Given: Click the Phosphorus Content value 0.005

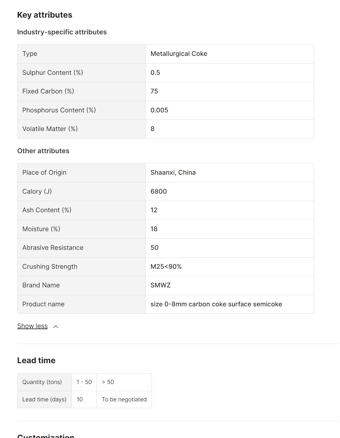Looking at the screenshot, I should [159, 110].
